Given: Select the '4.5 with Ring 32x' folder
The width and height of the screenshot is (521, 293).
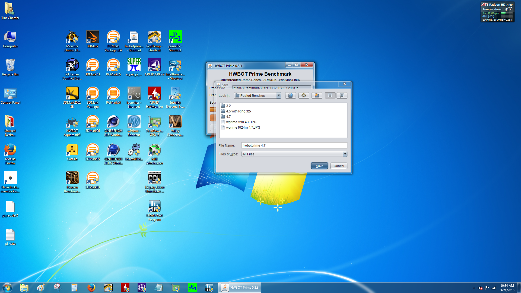Looking at the screenshot, I should point(236,111).
